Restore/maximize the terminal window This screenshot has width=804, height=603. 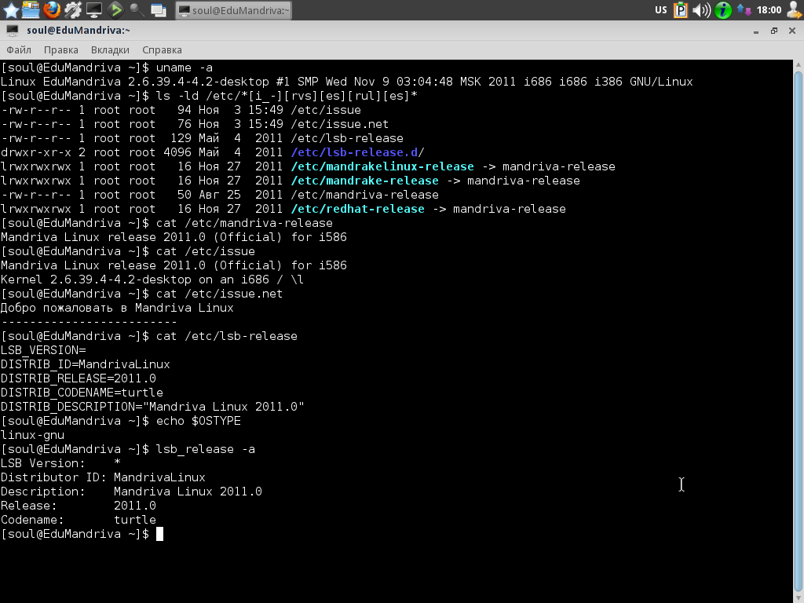773,31
